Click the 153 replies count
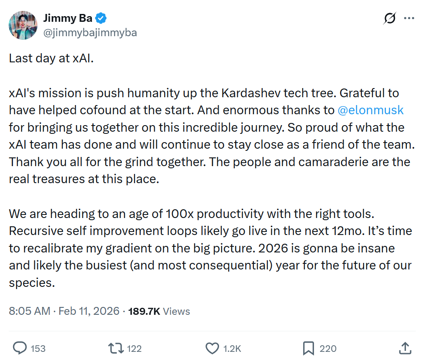Image resolution: width=422 pixels, height=361 pixels. pyautogui.click(x=38, y=349)
